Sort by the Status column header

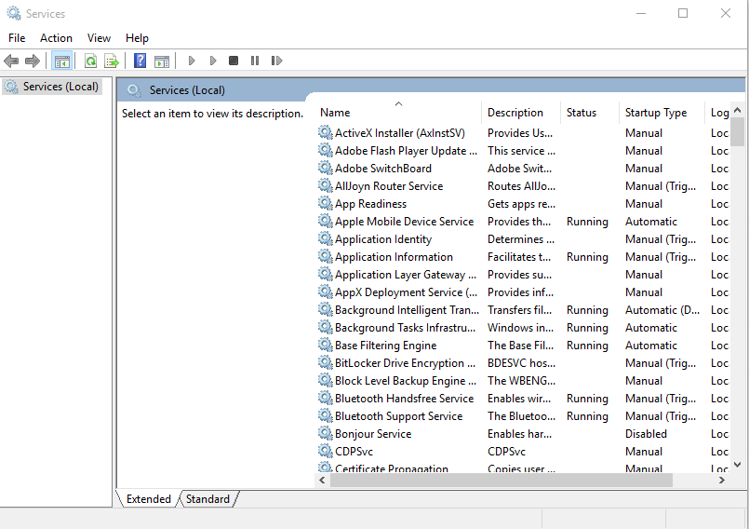click(x=590, y=113)
